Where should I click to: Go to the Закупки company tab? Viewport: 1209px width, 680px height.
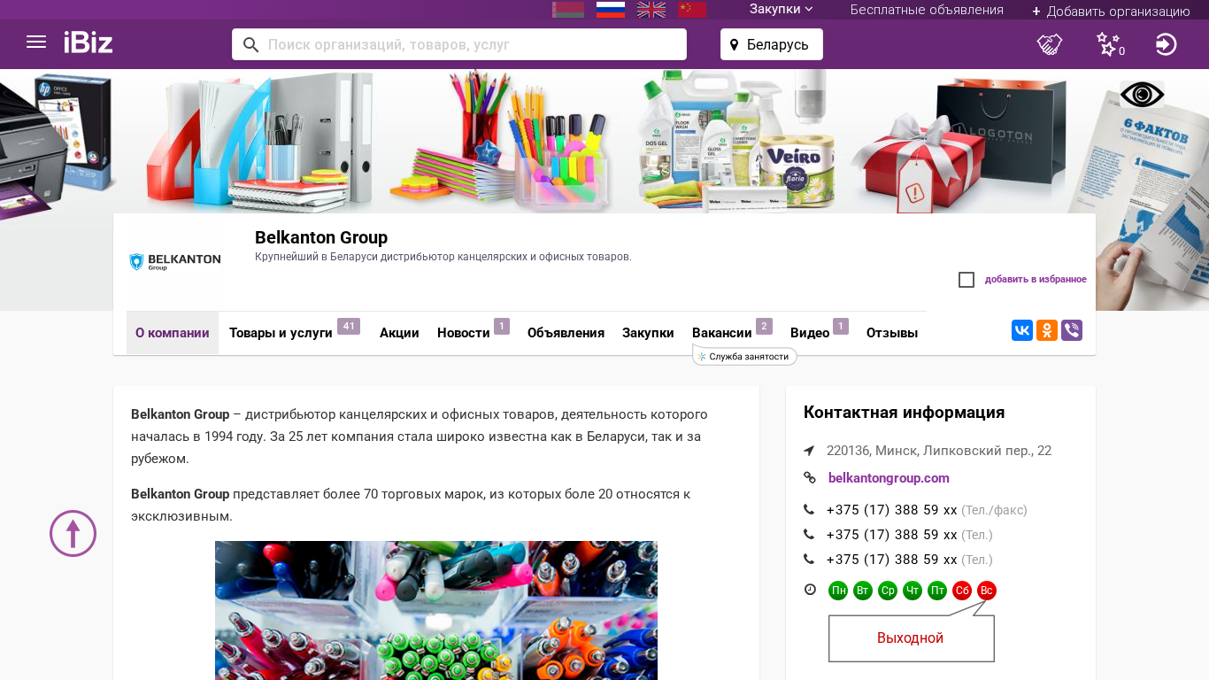[648, 333]
